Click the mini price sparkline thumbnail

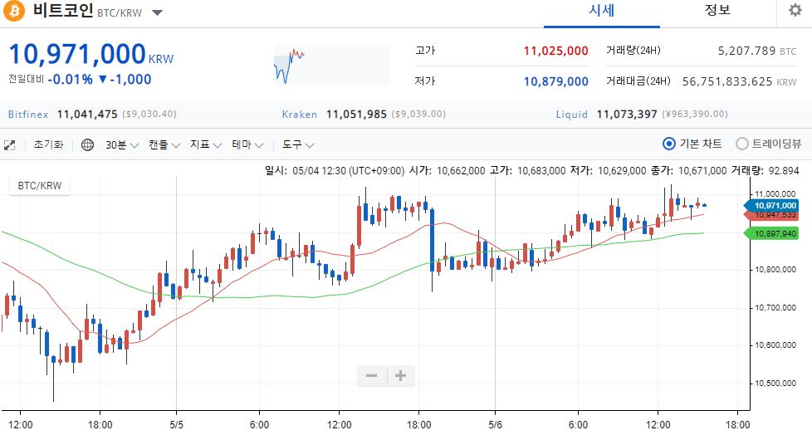click(x=331, y=66)
